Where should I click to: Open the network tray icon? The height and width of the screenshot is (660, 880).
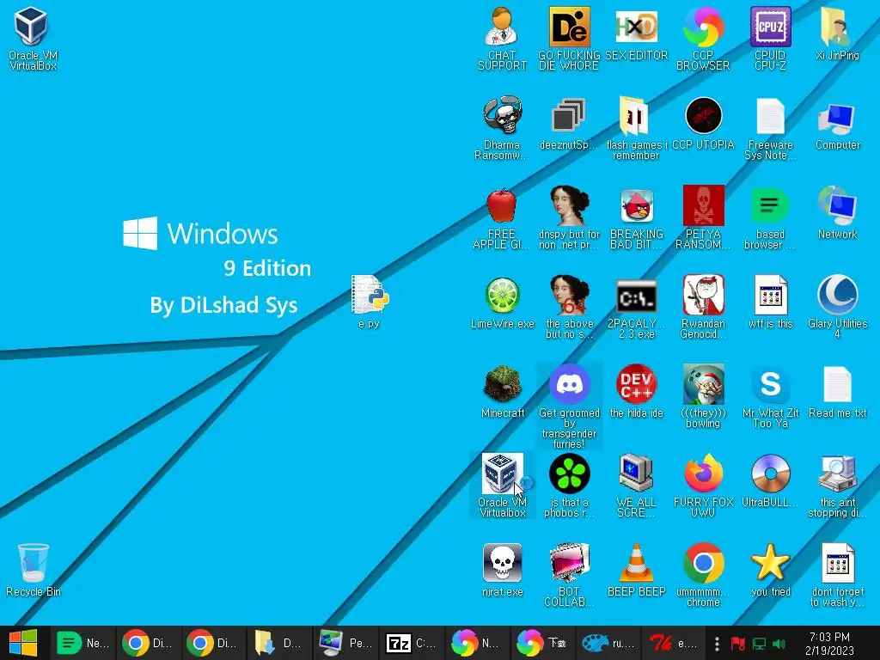click(759, 643)
